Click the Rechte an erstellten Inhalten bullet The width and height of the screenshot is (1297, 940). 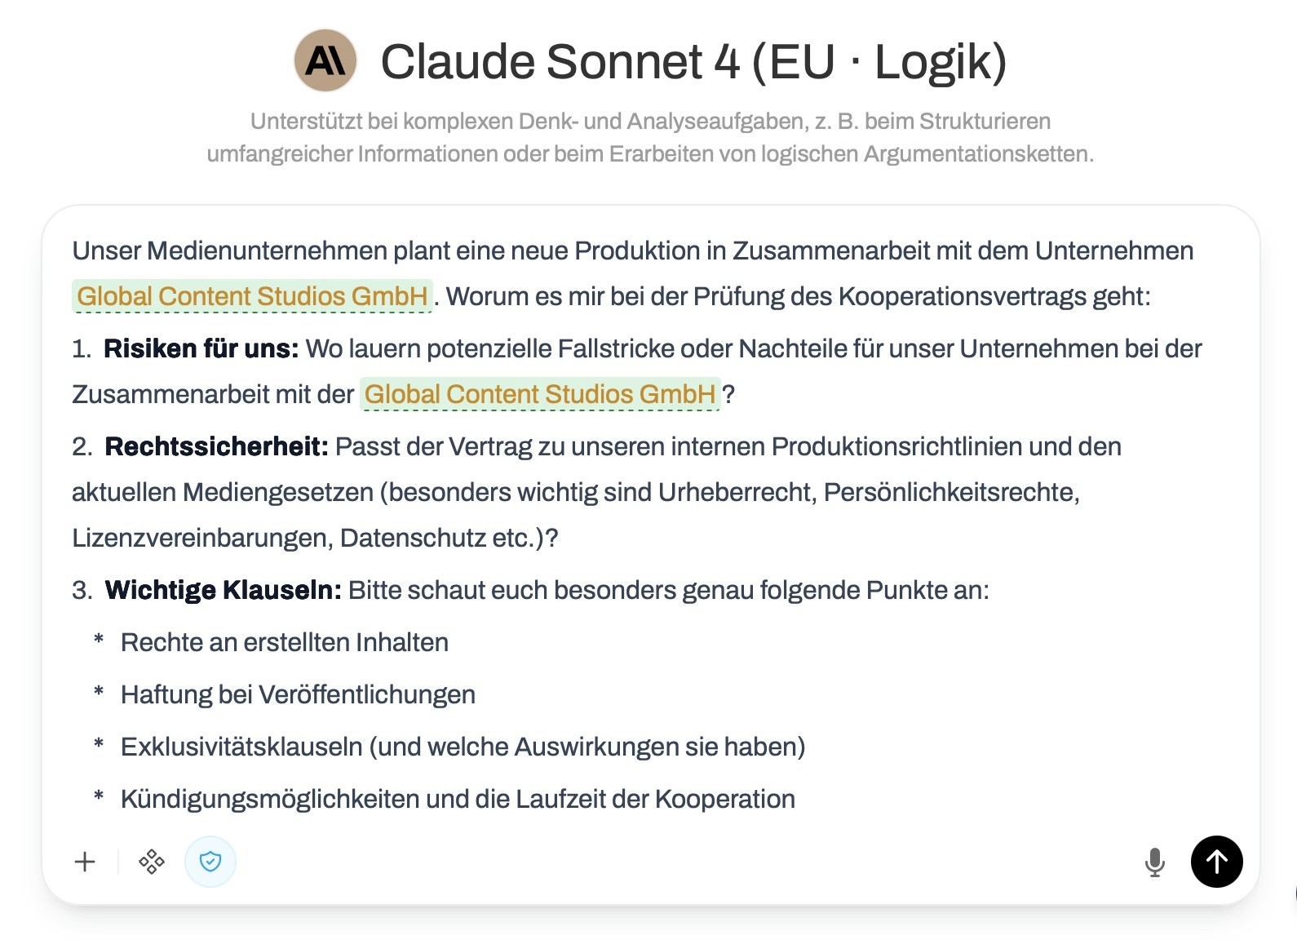(284, 642)
